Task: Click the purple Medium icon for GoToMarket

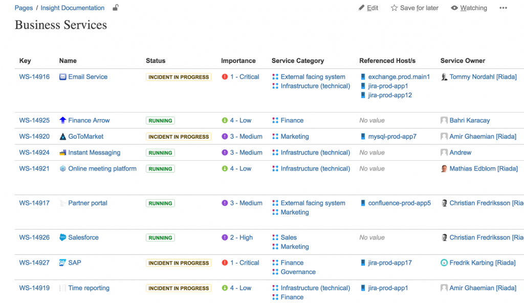Action: coord(225,137)
